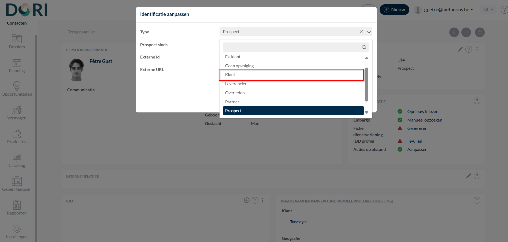This screenshot has width=508, height=242.
Task: Clear the selected Prospect type
Action: click(361, 32)
